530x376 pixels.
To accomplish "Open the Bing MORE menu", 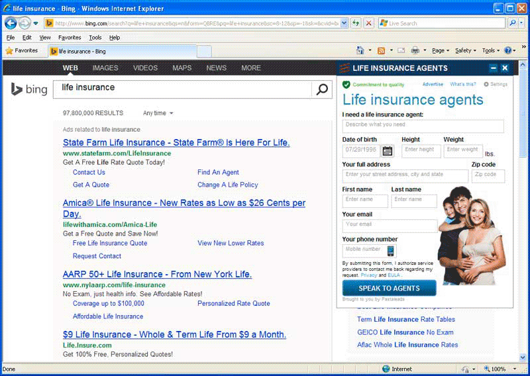I will 251,68.
